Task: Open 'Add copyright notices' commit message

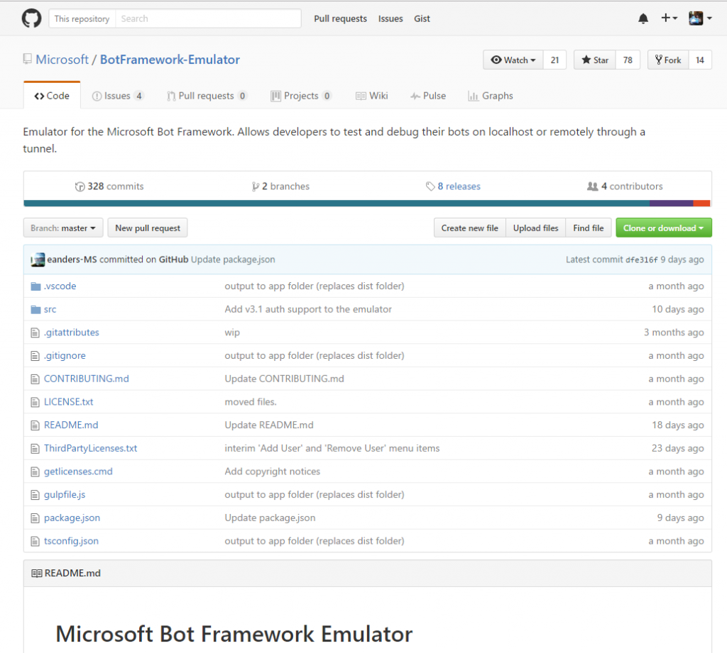Action: 273,471
